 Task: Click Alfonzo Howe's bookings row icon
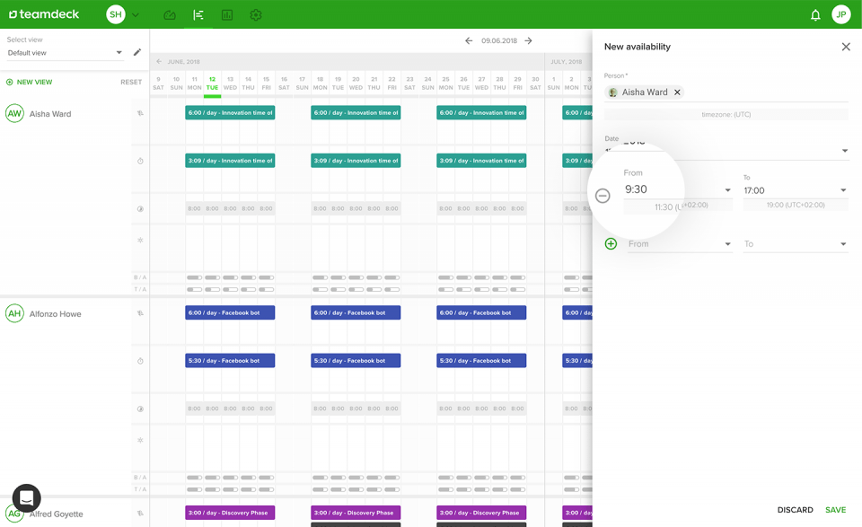coord(140,313)
